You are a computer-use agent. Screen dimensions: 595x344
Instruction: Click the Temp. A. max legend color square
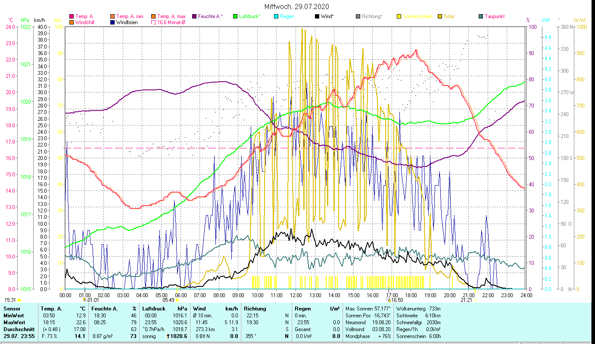tap(153, 16)
